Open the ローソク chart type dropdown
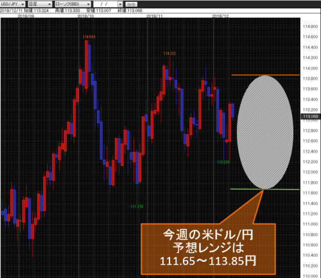The image size is (321, 278). [x=73, y=4]
